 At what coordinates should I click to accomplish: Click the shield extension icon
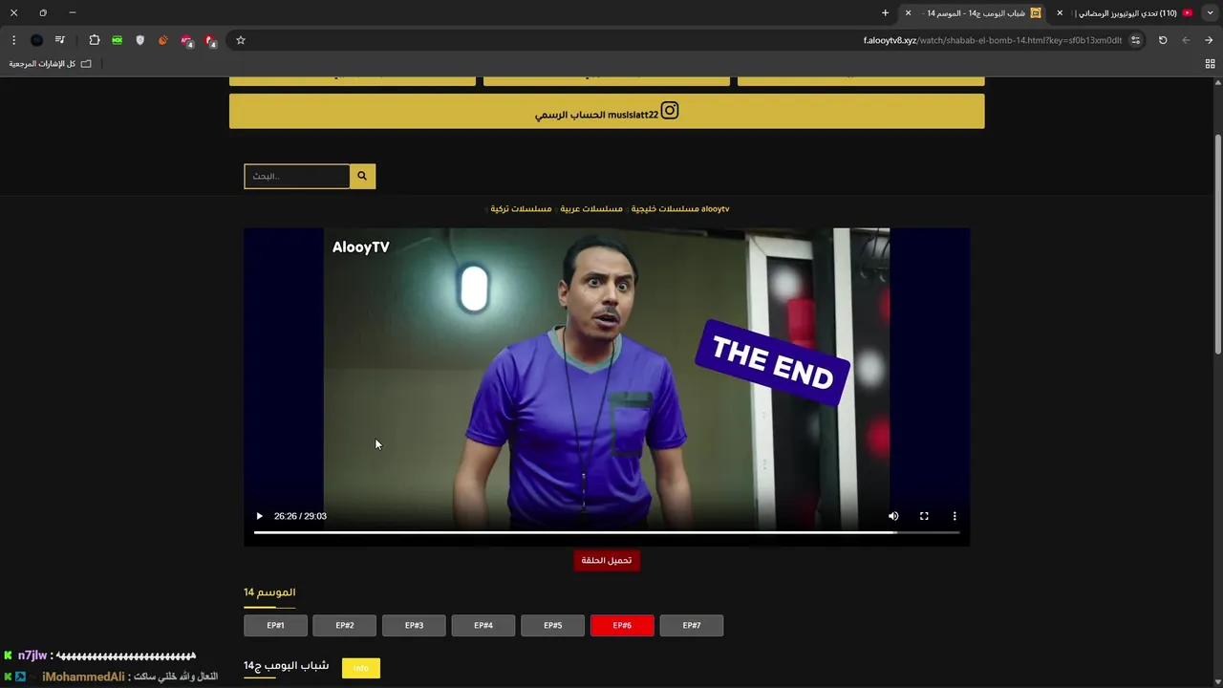click(139, 40)
